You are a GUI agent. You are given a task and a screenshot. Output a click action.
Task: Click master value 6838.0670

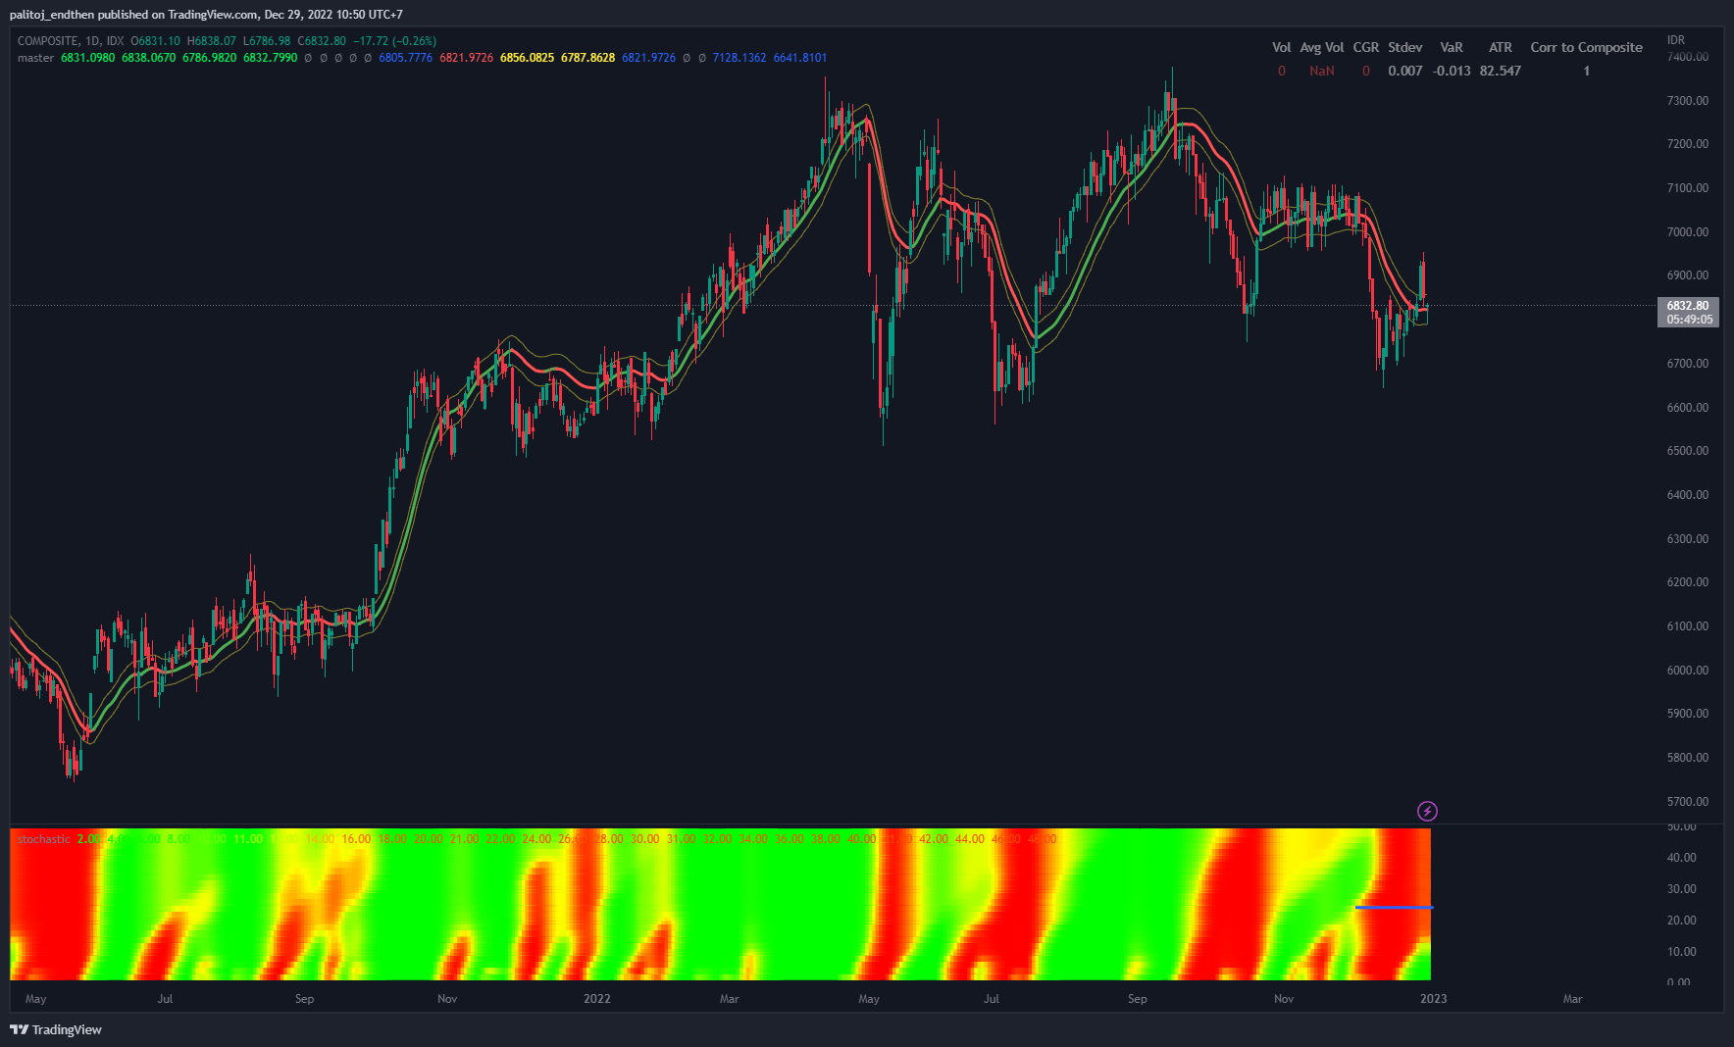point(148,58)
